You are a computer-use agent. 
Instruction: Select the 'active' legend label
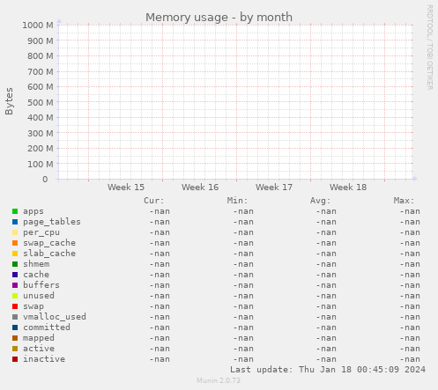point(39,349)
